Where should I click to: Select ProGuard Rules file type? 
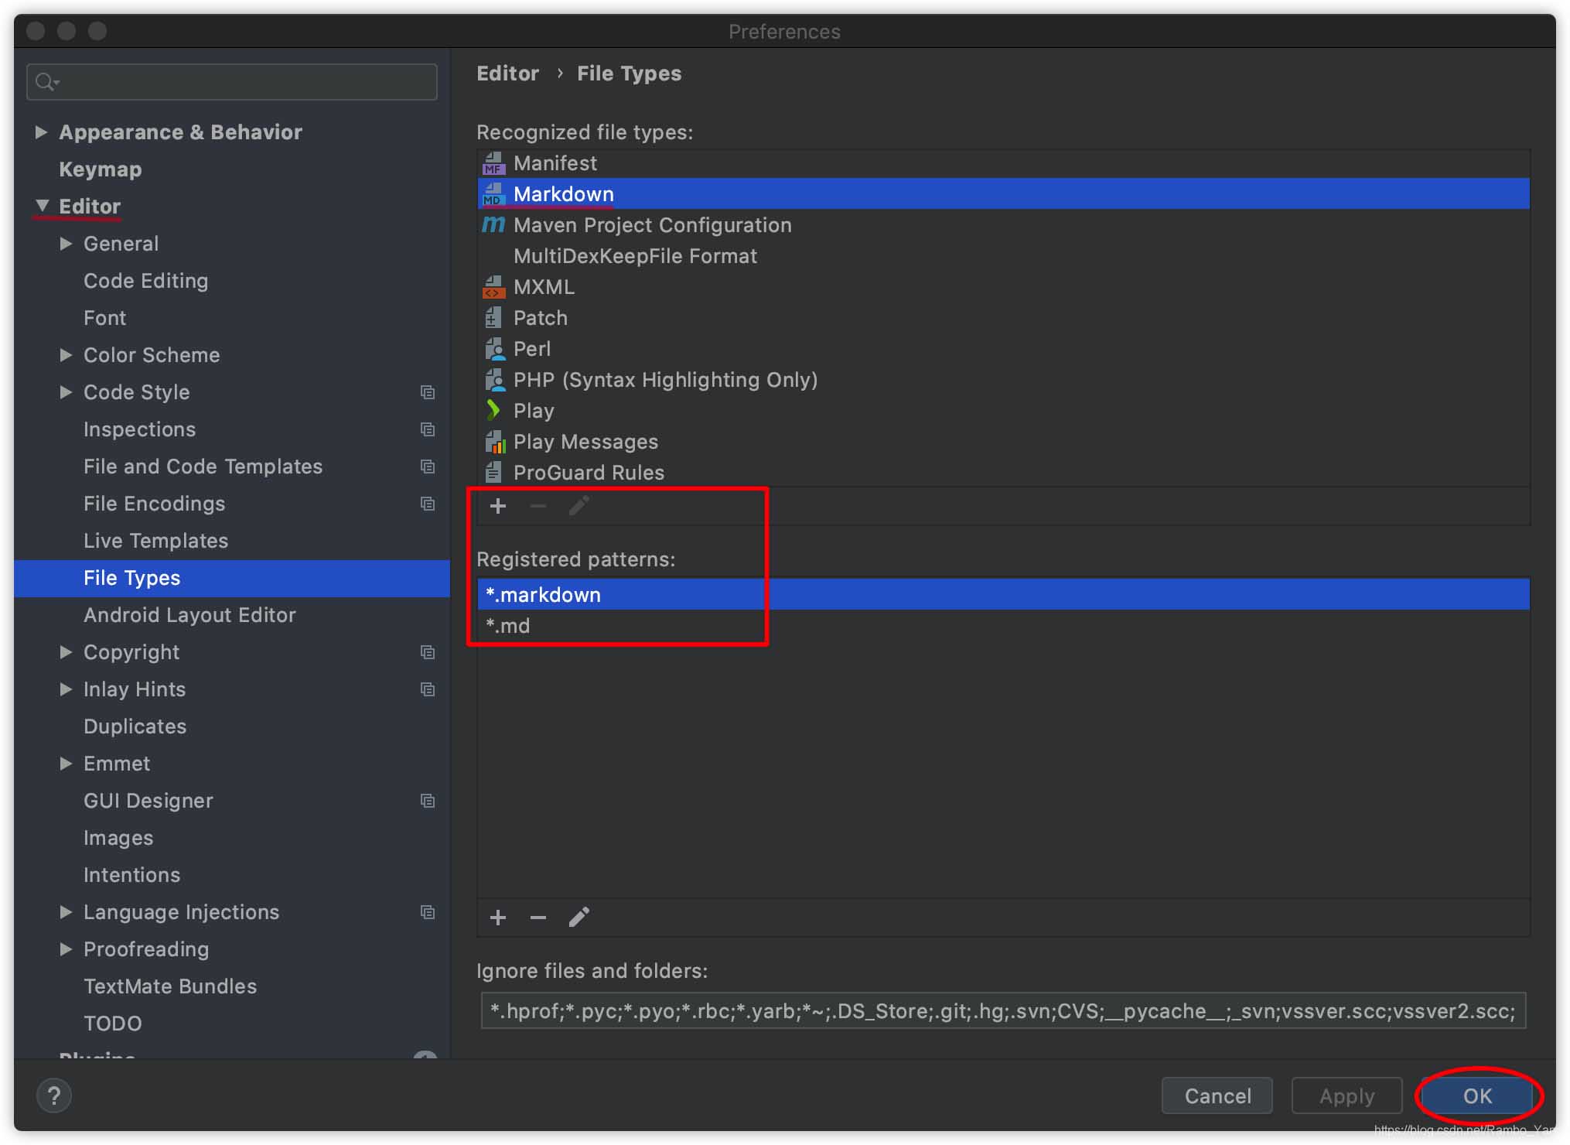click(1003, 473)
